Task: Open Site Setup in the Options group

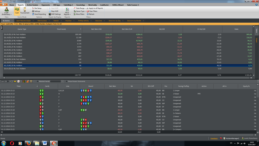Action: pyautogui.click(x=37, y=8)
